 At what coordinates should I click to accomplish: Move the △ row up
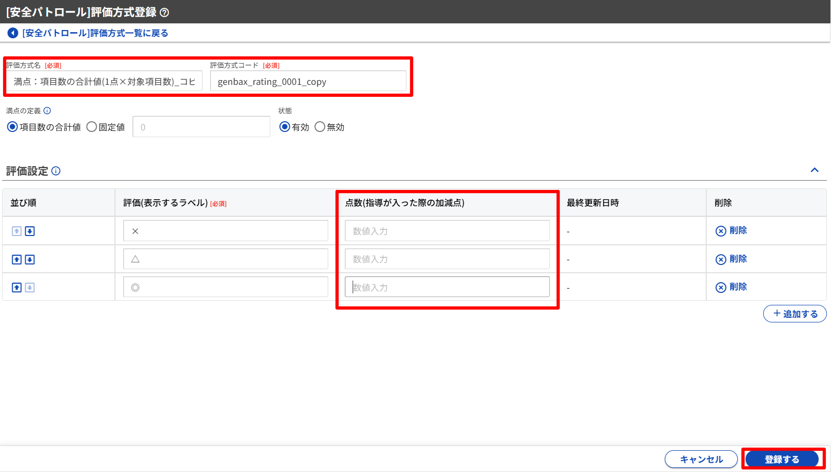[17, 259]
